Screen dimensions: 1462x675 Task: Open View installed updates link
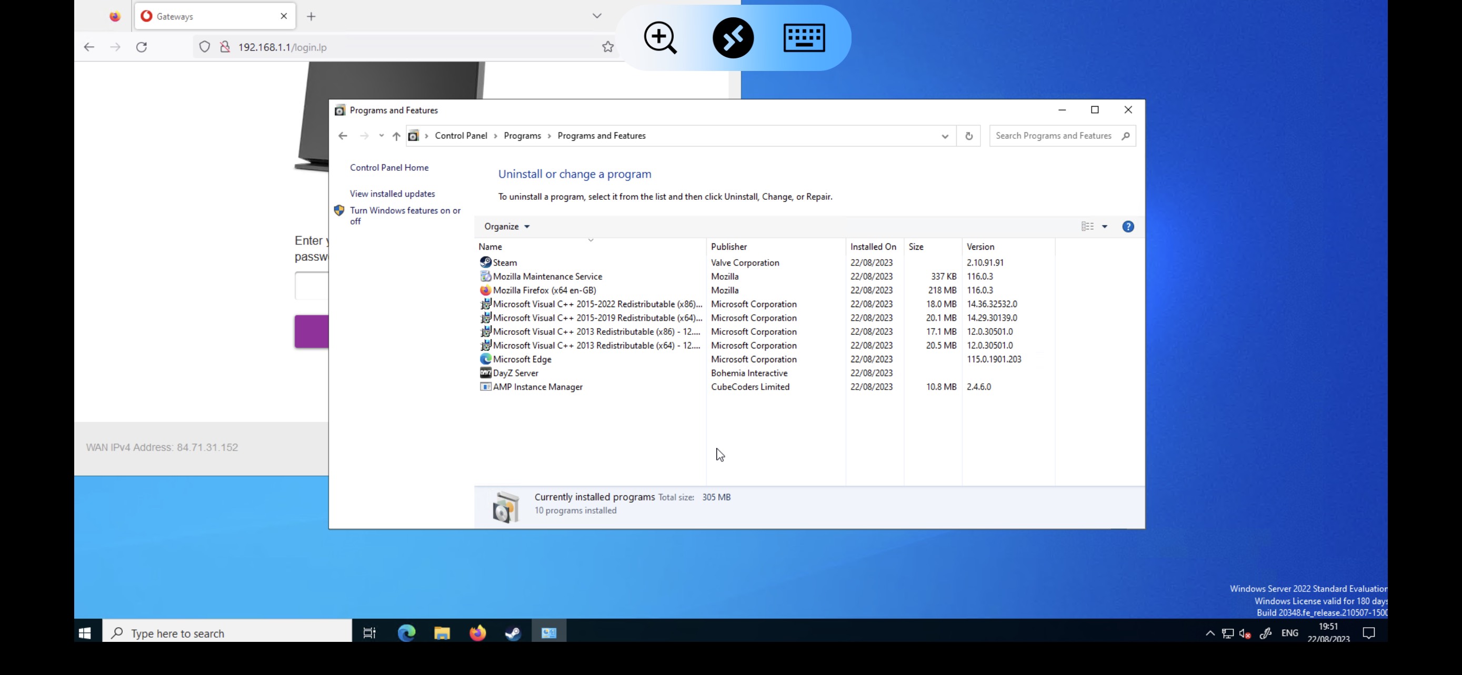392,194
